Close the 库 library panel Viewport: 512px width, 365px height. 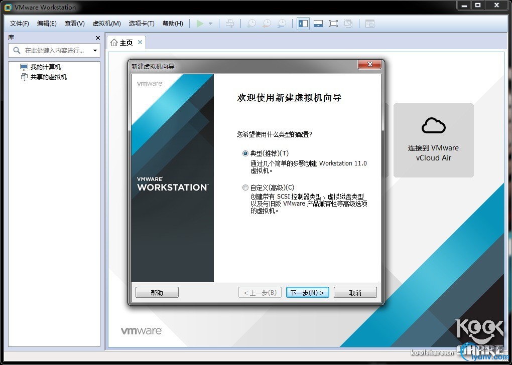point(98,38)
